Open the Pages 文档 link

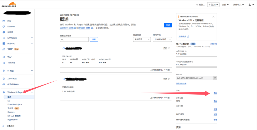tap(85, 28)
